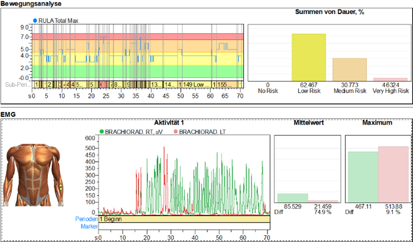
Task: Click the Marker row label
Action: coord(89,226)
